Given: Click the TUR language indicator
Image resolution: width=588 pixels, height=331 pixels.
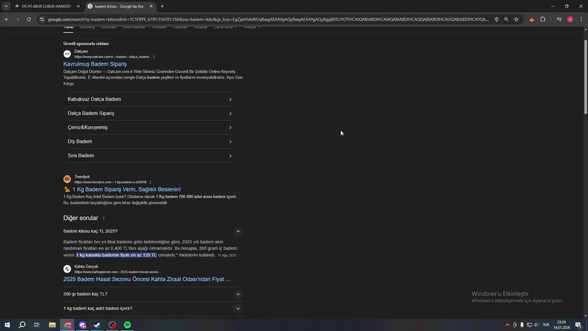Looking at the screenshot, I should pyautogui.click(x=546, y=325).
